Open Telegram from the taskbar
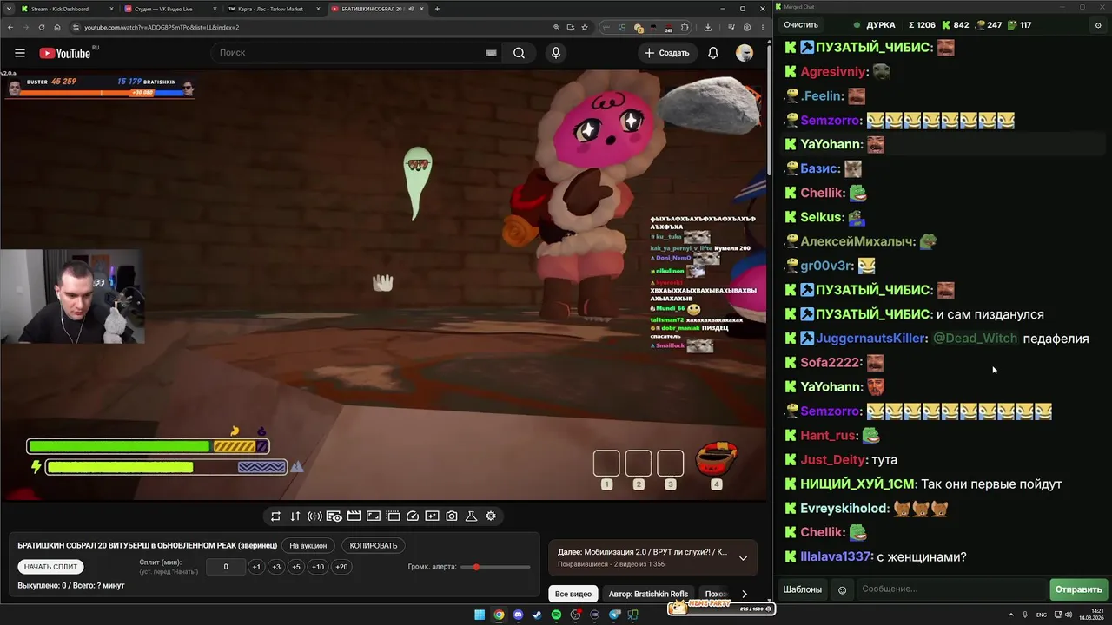The width and height of the screenshot is (1112, 625). (x=613, y=615)
